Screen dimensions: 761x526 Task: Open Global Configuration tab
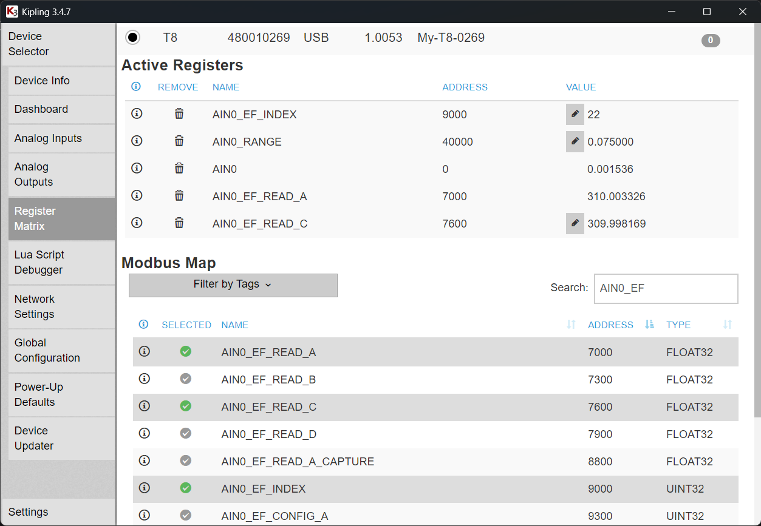click(x=61, y=351)
